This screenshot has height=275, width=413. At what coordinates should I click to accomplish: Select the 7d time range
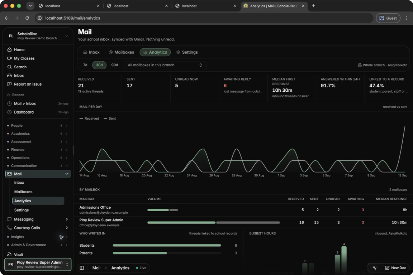point(85,65)
